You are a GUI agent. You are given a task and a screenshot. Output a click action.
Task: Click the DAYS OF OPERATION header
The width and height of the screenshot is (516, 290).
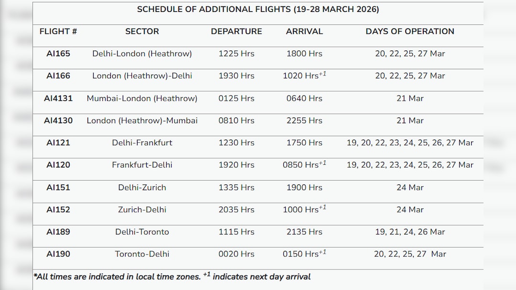[x=410, y=31]
